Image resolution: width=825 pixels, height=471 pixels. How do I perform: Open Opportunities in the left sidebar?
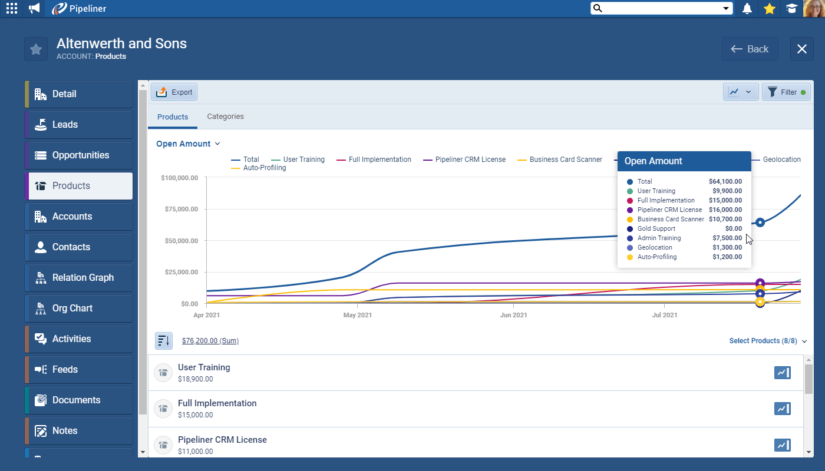(x=79, y=155)
